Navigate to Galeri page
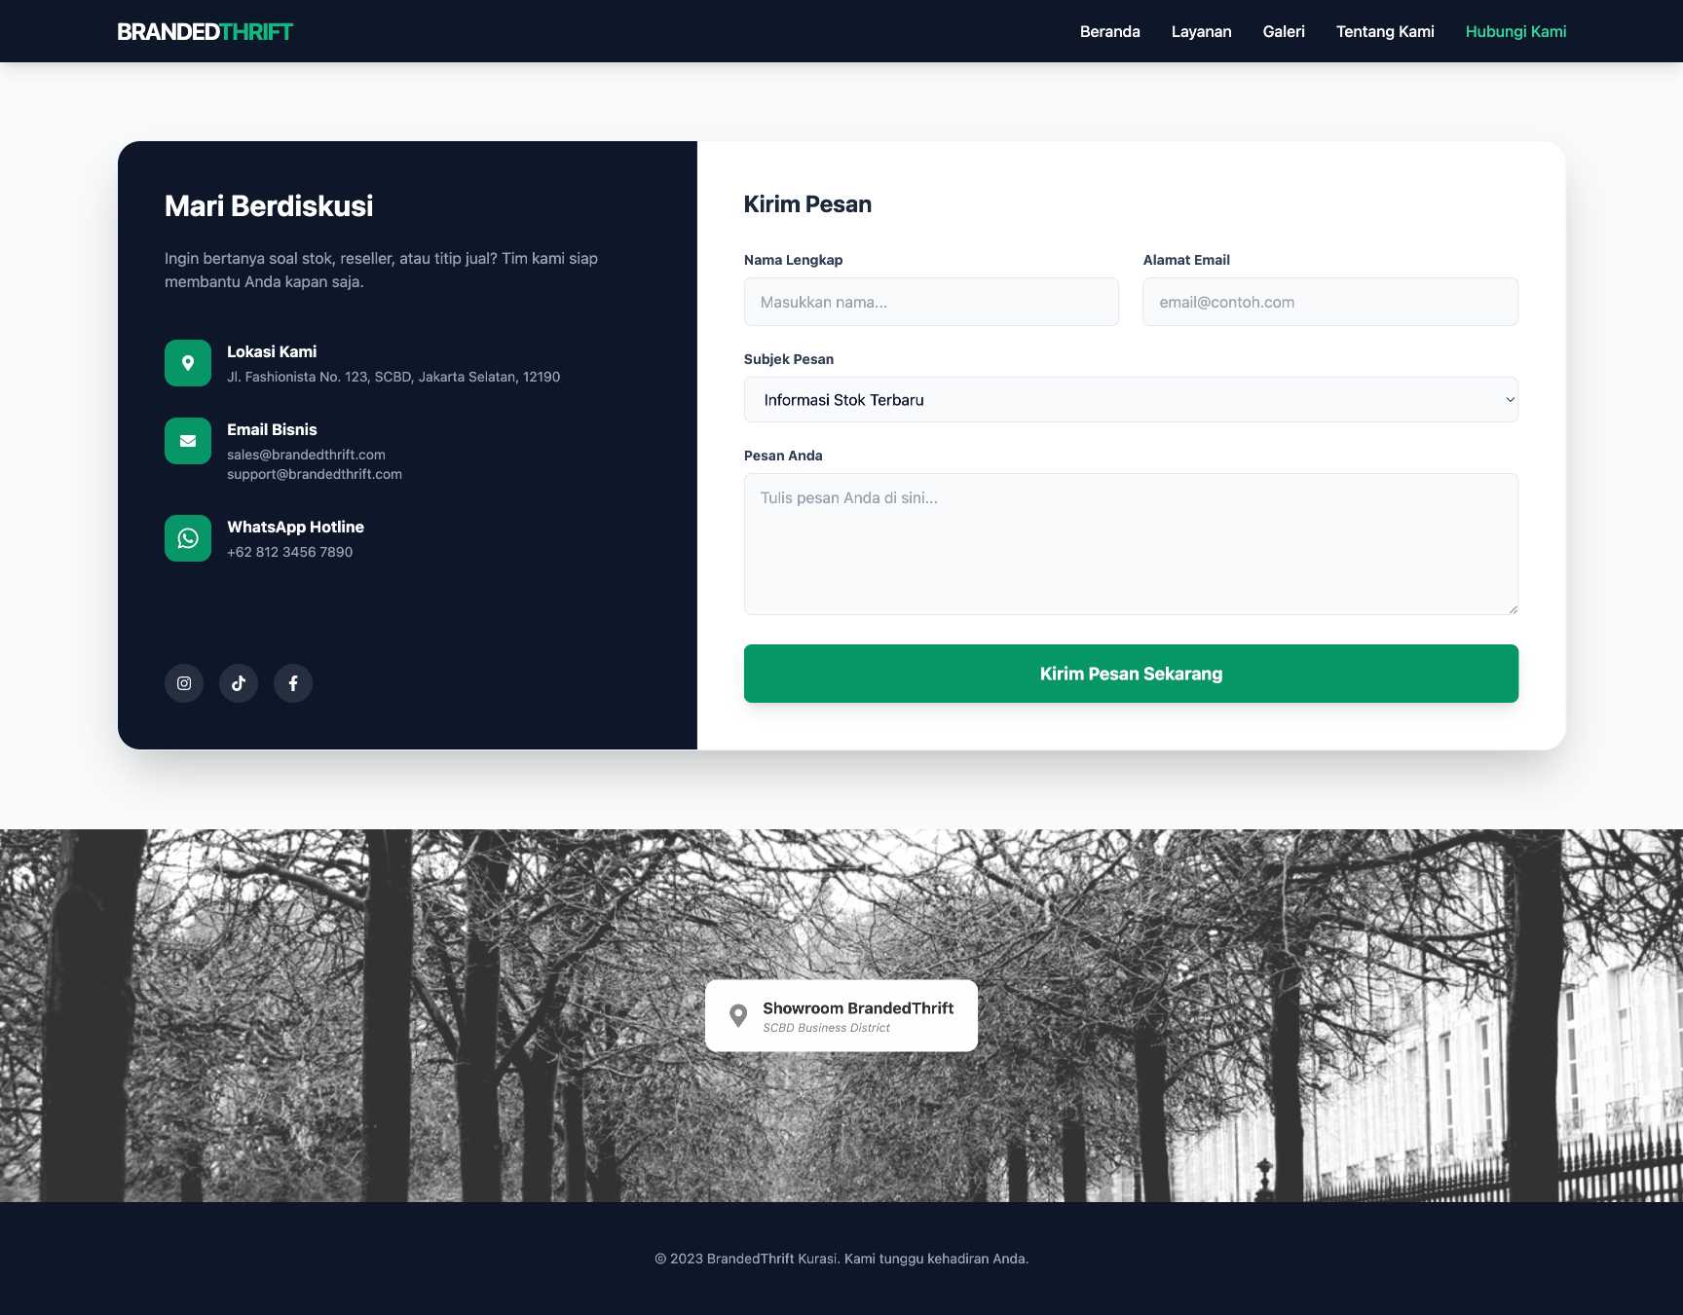 (1283, 31)
